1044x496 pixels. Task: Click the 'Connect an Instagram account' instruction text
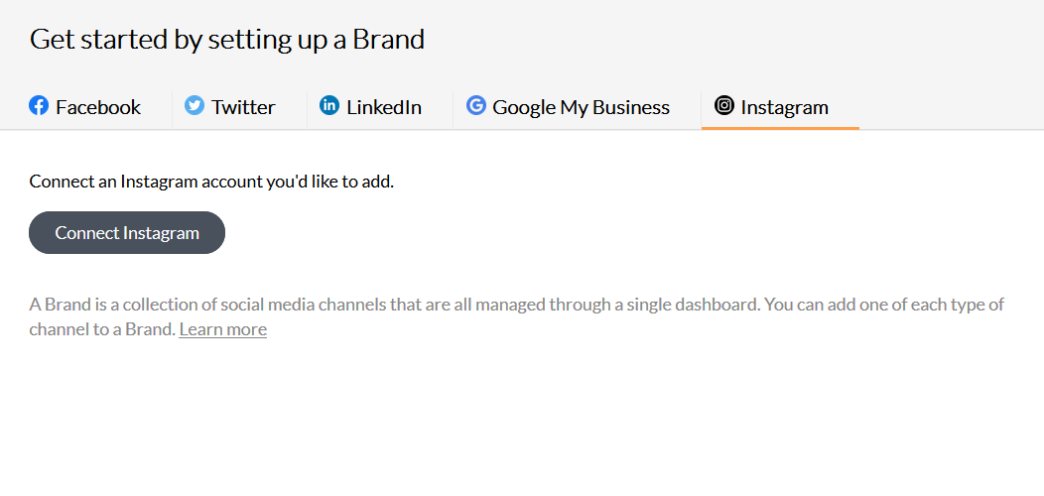[x=211, y=182]
